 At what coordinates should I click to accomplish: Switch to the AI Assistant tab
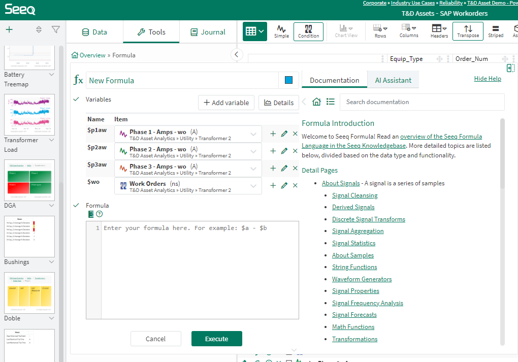[x=393, y=80]
